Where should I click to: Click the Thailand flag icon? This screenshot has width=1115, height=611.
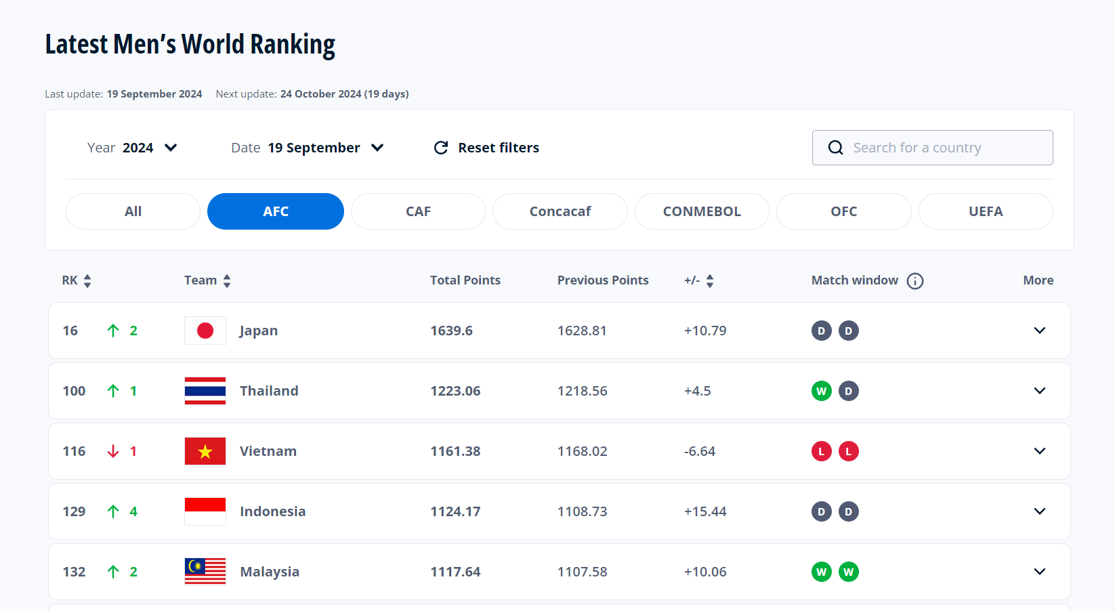click(x=205, y=391)
